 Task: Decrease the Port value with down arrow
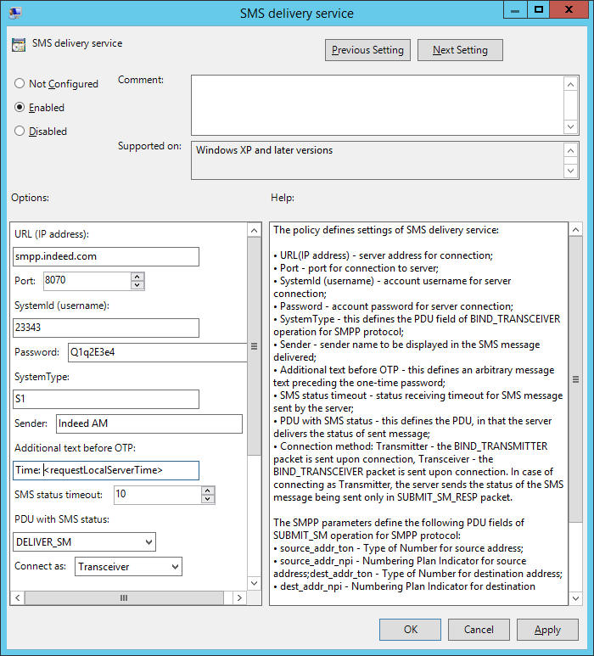(x=137, y=285)
